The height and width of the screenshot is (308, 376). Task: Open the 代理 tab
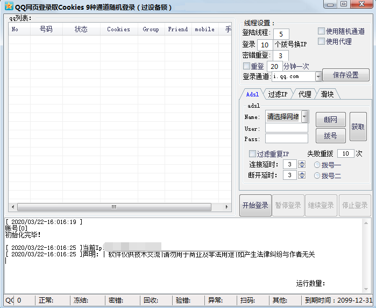click(305, 94)
